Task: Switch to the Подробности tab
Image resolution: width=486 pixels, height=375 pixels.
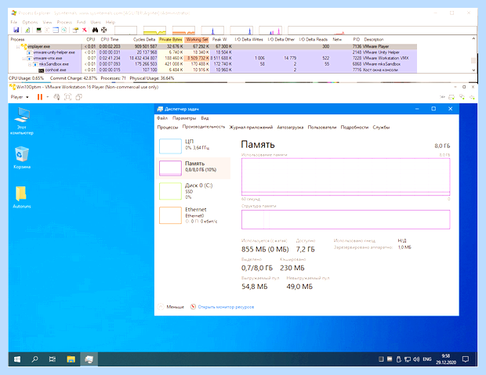Action: point(354,128)
